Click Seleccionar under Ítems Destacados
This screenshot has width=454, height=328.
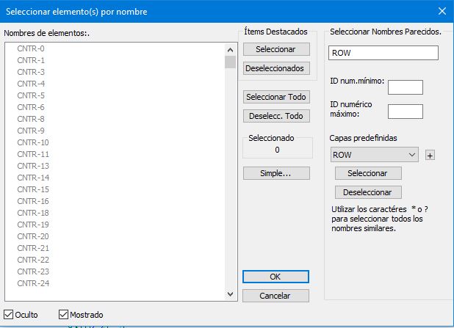coord(275,49)
